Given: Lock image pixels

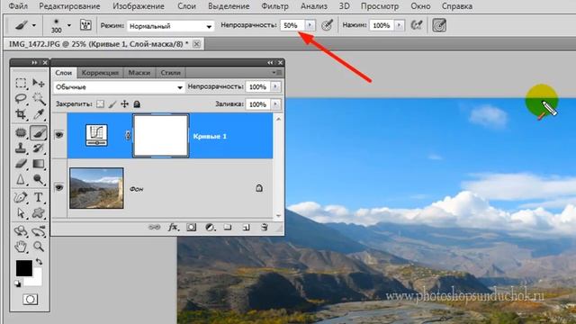Looking at the screenshot, I should click(x=112, y=104).
